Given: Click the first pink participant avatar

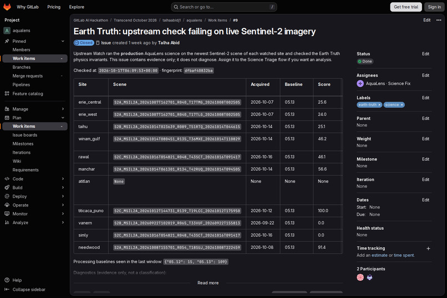Looking at the screenshot, I should click(360, 277).
